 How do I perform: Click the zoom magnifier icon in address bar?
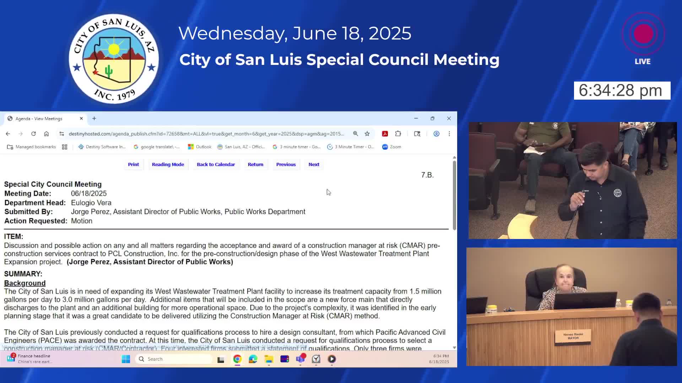(355, 134)
